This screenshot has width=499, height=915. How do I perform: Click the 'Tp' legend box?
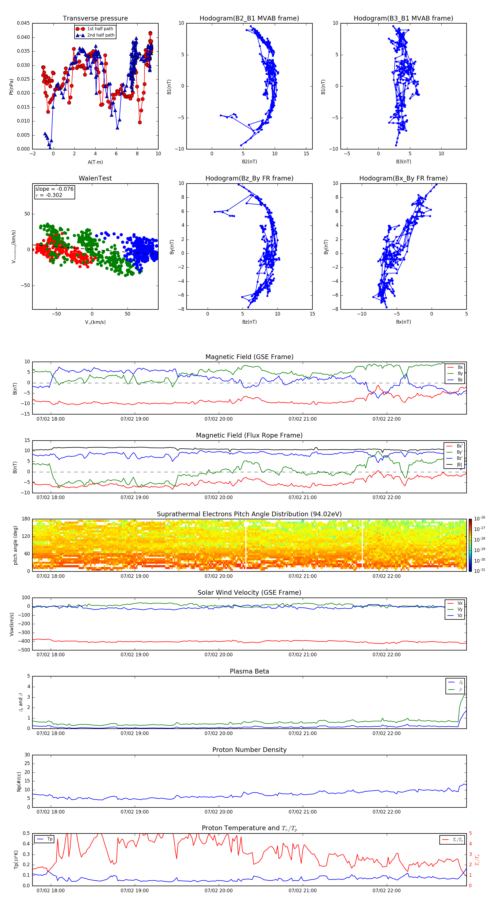(44, 839)
